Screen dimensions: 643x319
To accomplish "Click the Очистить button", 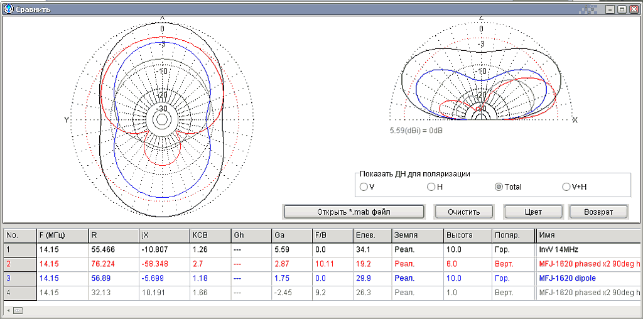I will coord(464,212).
